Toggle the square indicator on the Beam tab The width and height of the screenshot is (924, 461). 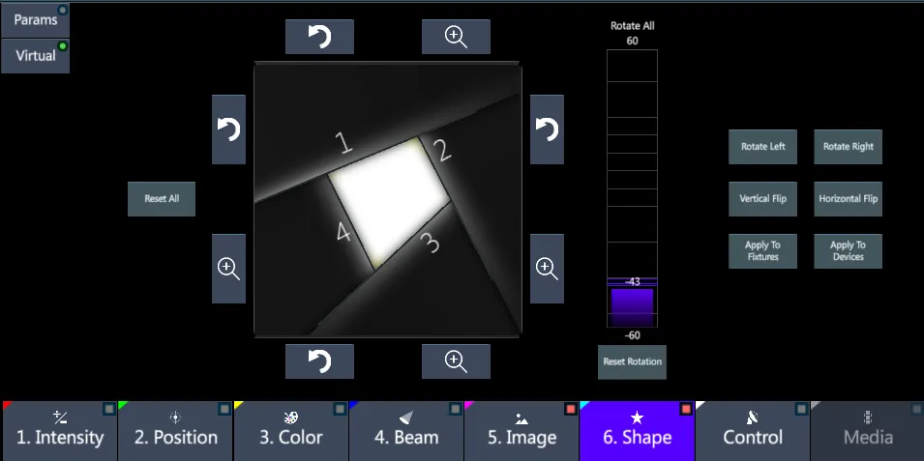pyautogui.click(x=456, y=409)
